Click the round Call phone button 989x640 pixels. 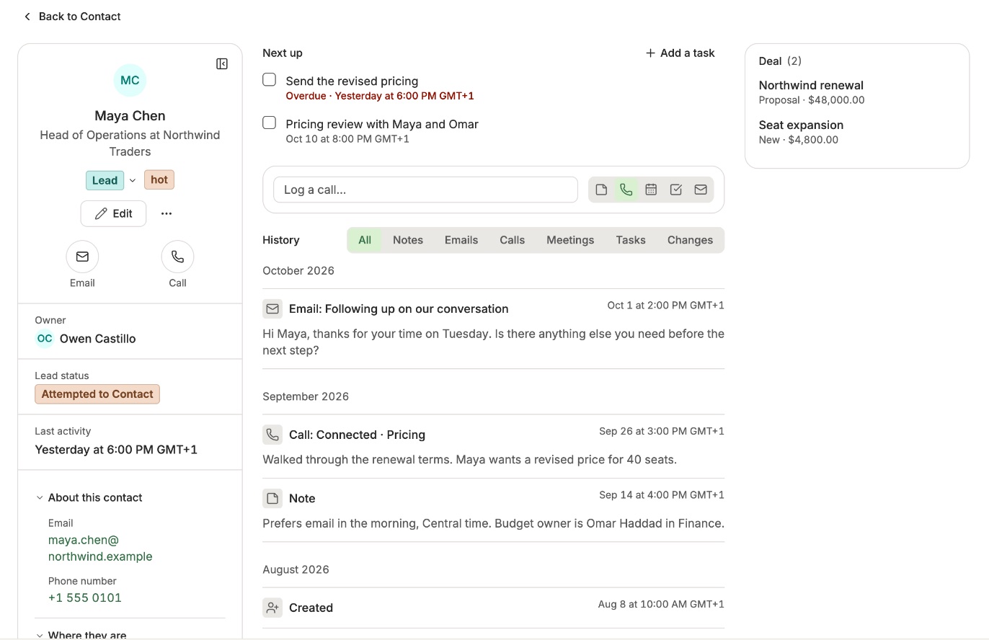tap(177, 257)
